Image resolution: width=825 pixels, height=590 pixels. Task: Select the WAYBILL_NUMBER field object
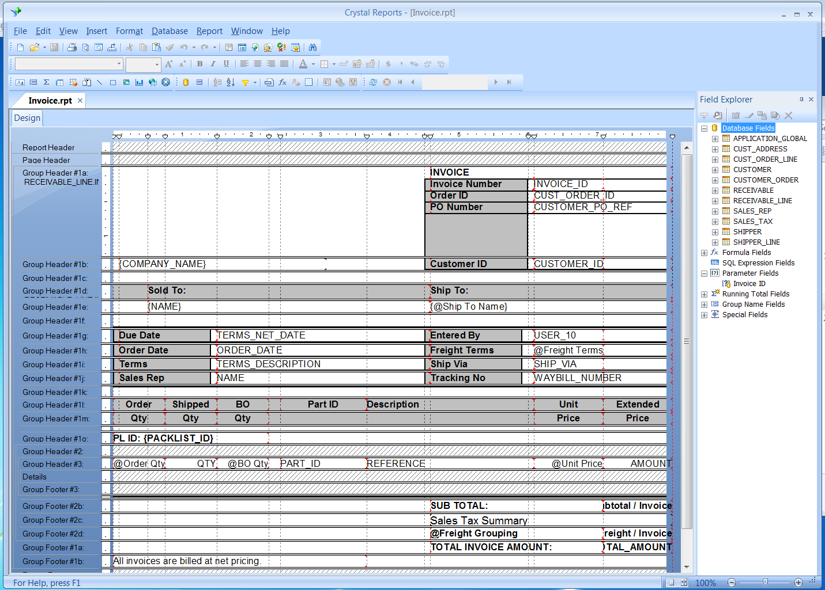[x=578, y=378]
